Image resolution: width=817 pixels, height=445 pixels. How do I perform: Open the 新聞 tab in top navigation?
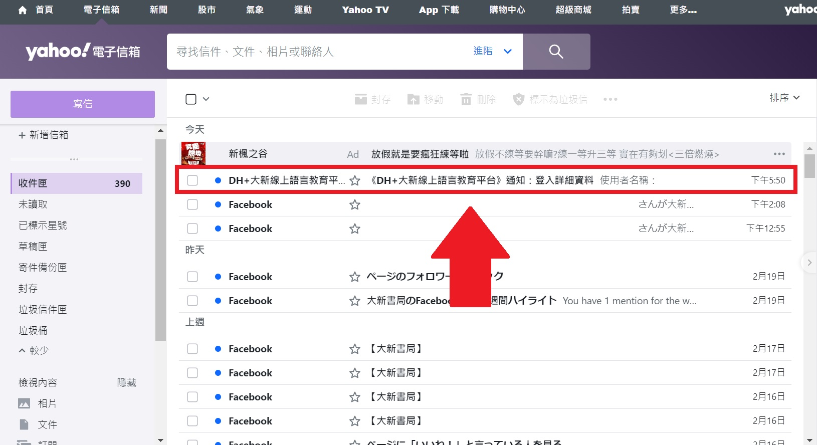[x=158, y=10]
